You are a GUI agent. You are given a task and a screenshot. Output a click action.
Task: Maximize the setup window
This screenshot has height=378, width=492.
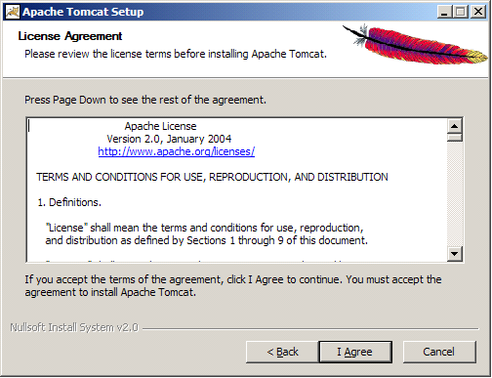click(461, 12)
